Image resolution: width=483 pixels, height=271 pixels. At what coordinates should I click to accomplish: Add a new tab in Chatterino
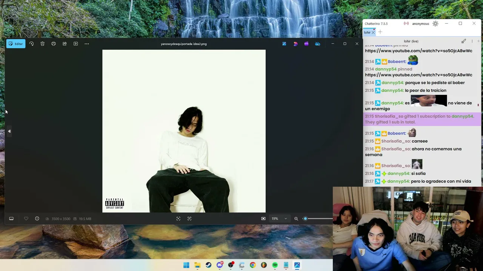click(x=380, y=32)
